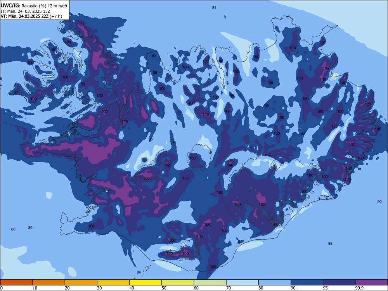388x291 pixels.
Task: Click the pale green 60–70 legend swatch
Action: (x=210, y=282)
